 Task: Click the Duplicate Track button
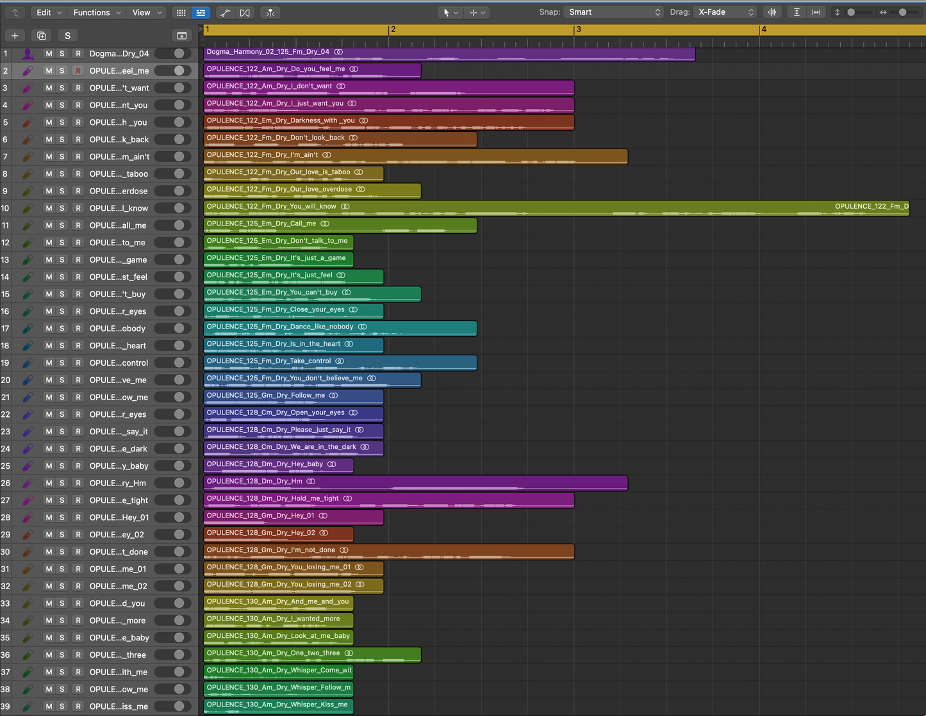[42, 36]
